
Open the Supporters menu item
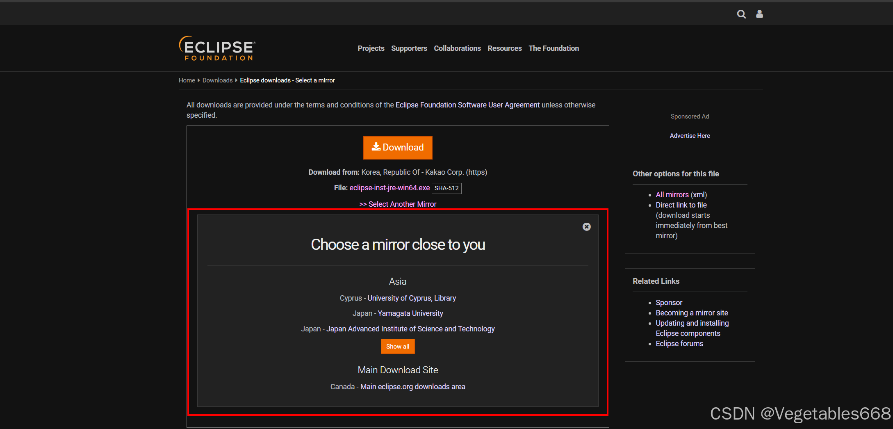409,48
